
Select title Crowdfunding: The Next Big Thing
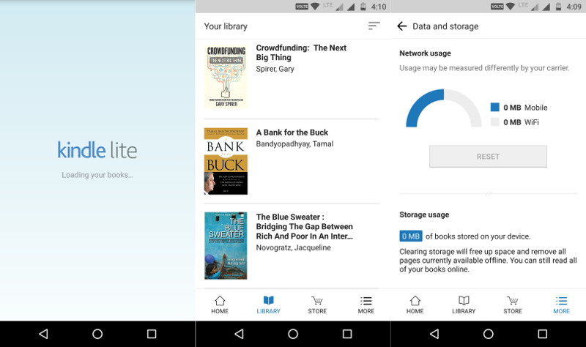tap(301, 53)
